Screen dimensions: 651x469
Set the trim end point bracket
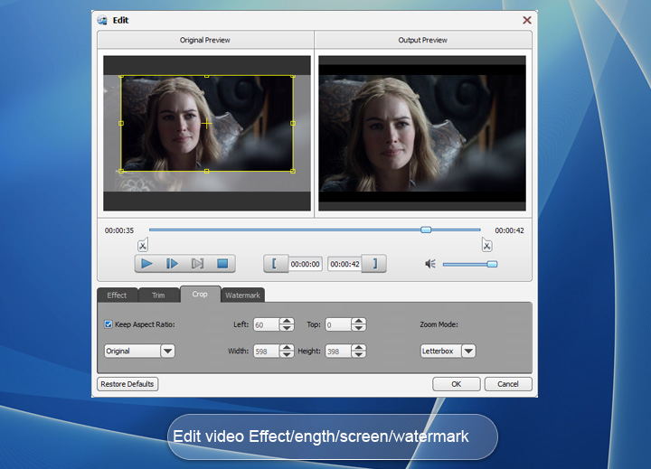tap(374, 264)
